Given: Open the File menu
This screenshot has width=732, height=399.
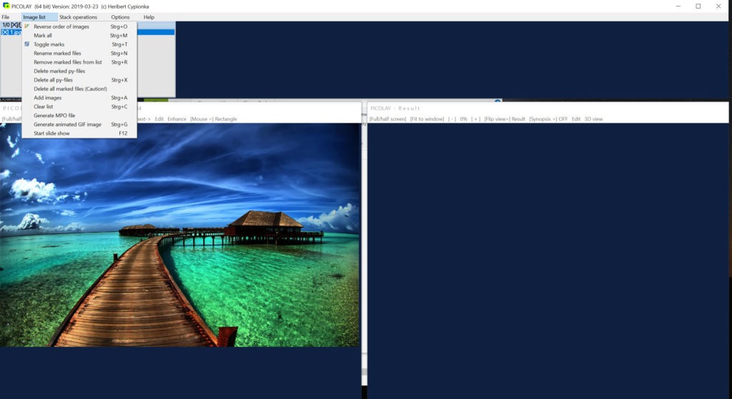Looking at the screenshot, I should (x=6, y=17).
